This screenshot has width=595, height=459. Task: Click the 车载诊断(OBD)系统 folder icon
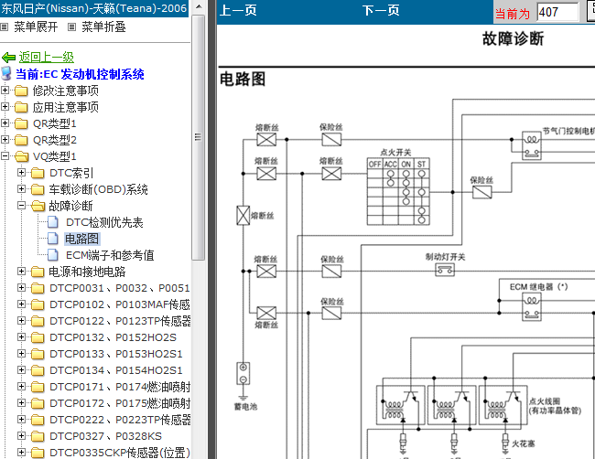[38, 189]
